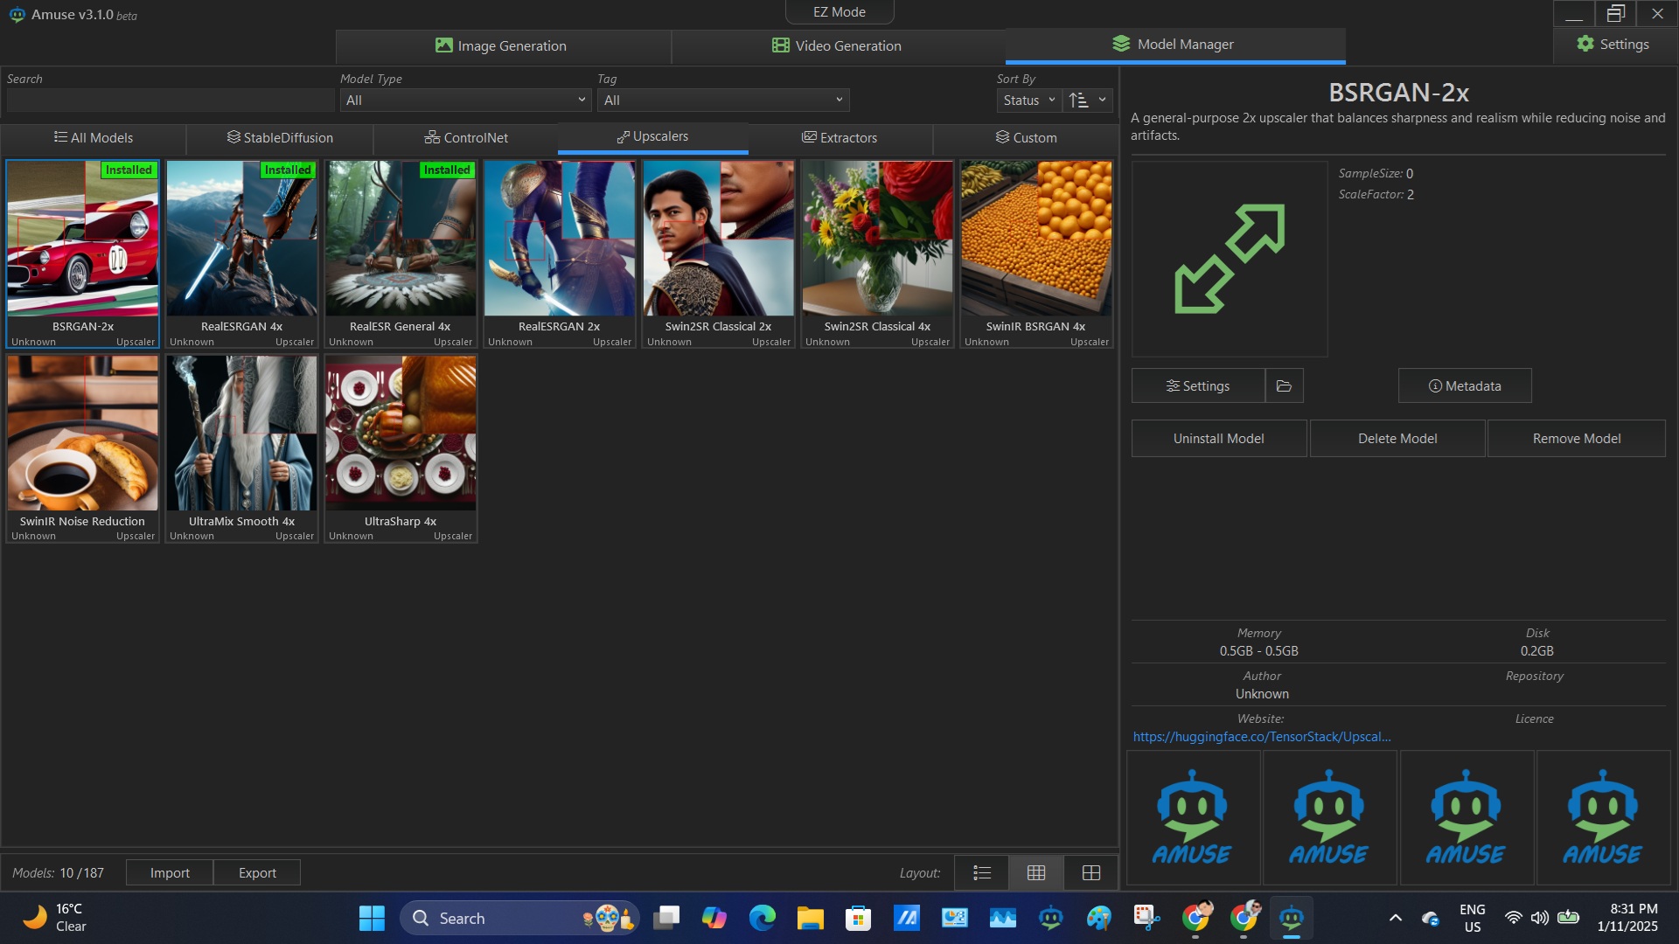Expand the Model Type dropdown
Viewport: 1679px width, 944px height.
(x=464, y=100)
